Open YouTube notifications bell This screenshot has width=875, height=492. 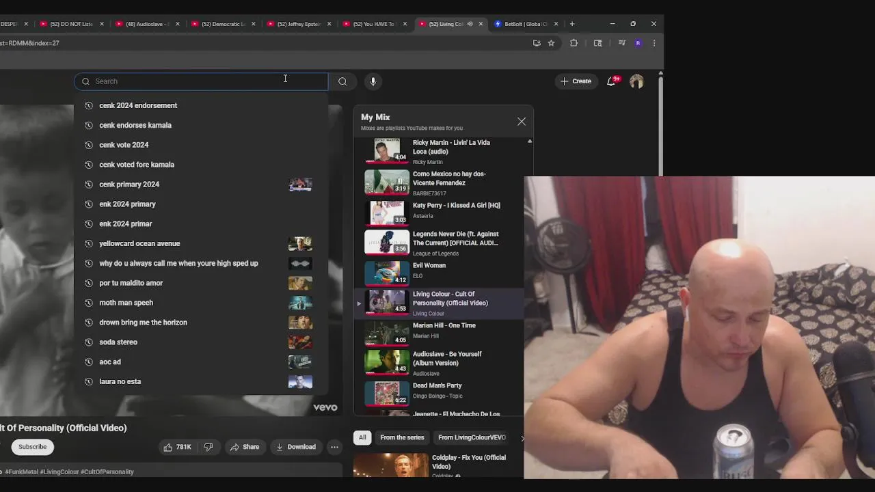click(x=612, y=81)
